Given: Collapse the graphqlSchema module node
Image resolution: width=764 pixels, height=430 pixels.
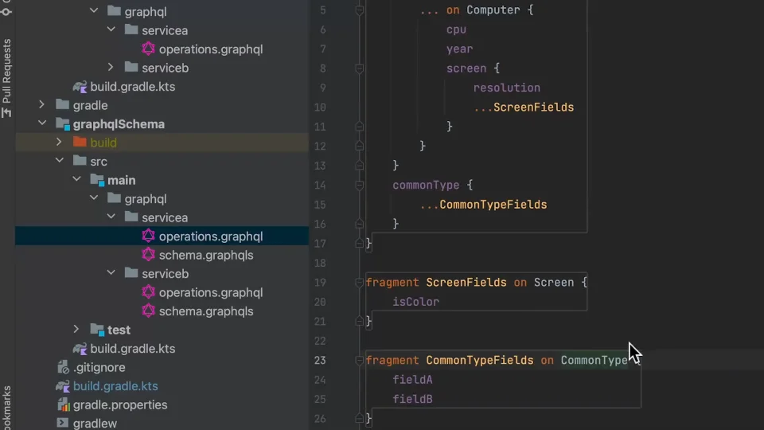Looking at the screenshot, I should point(41,124).
